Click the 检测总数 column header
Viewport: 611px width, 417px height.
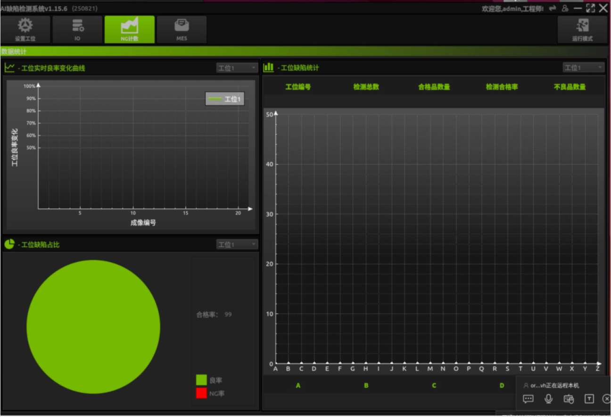366,87
